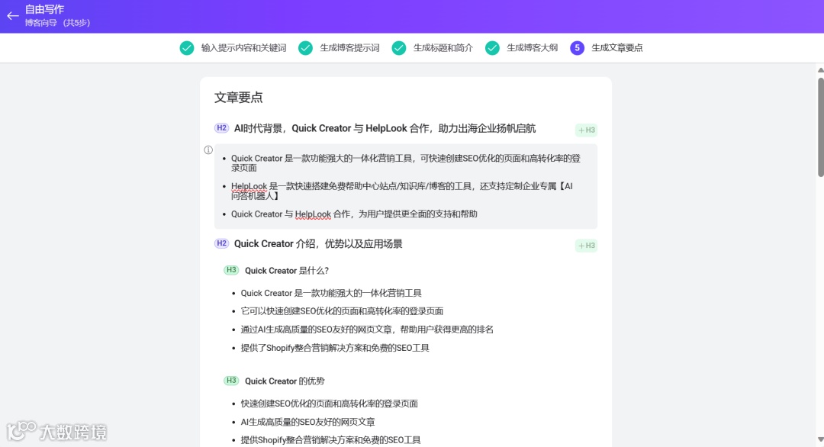Expand H3 subpoints for the Quick Creator 介绍 section
The image size is (824, 447).
[585, 245]
